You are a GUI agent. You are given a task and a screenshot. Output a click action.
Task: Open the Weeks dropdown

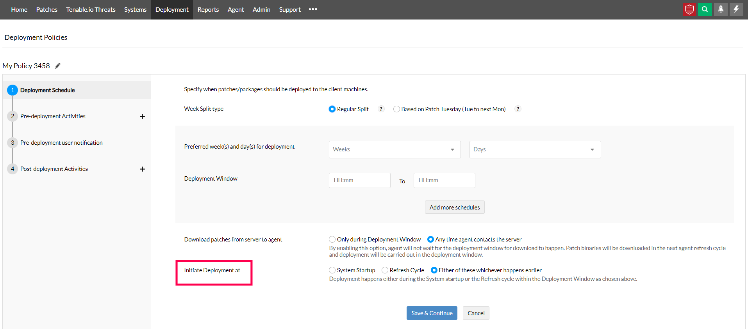click(395, 149)
